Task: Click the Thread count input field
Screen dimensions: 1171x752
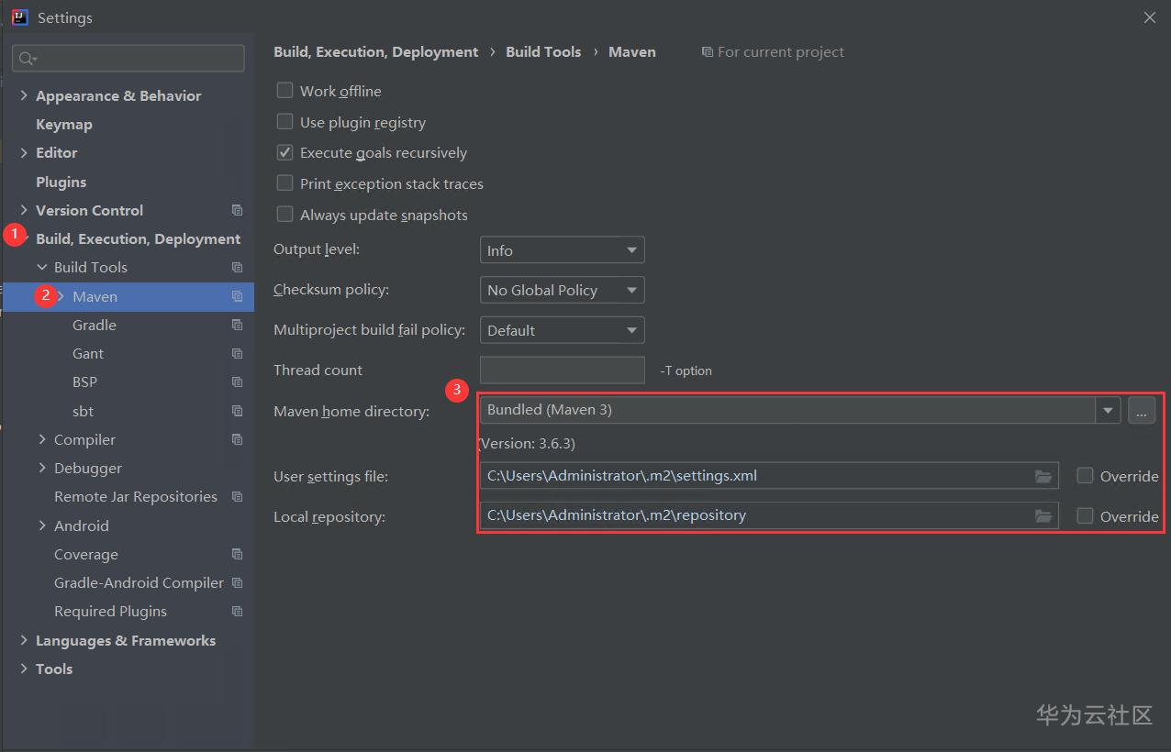Action: click(x=562, y=370)
